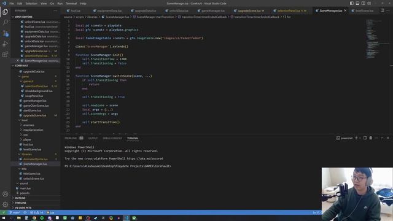Open the new terminal launch profile dropdown
393x221 pixels.
coord(360,138)
